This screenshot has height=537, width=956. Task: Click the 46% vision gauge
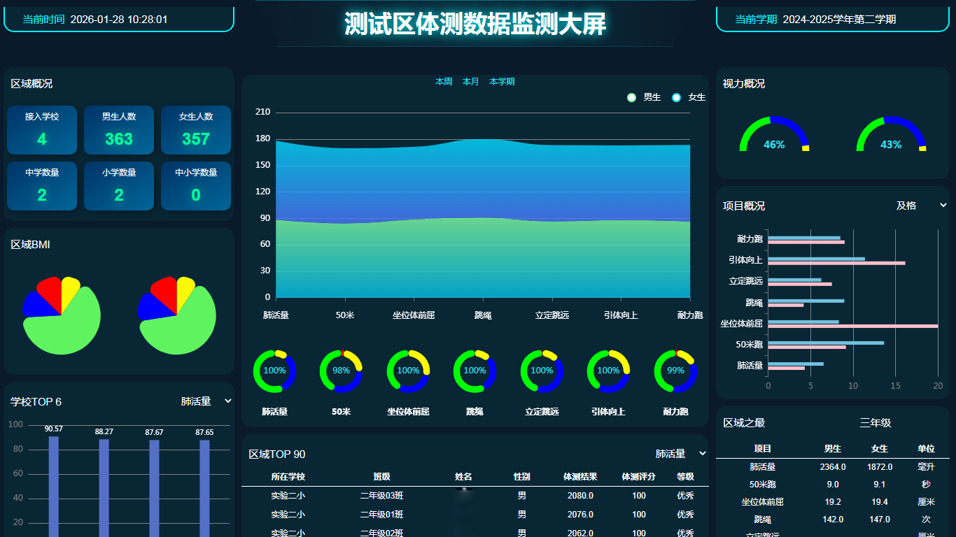point(774,136)
